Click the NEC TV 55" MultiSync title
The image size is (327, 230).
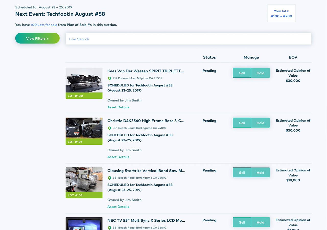[146, 220]
